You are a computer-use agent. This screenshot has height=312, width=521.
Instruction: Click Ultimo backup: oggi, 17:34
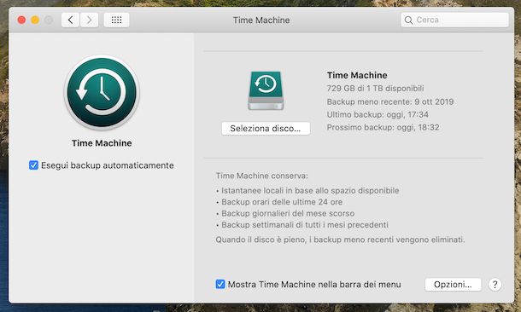378,115
